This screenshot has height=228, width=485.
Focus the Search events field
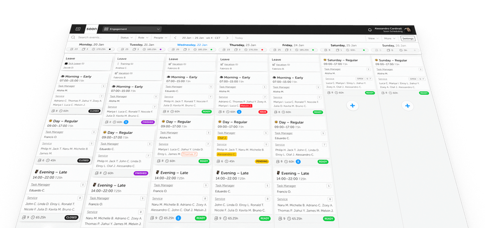pyautogui.click(x=93, y=37)
